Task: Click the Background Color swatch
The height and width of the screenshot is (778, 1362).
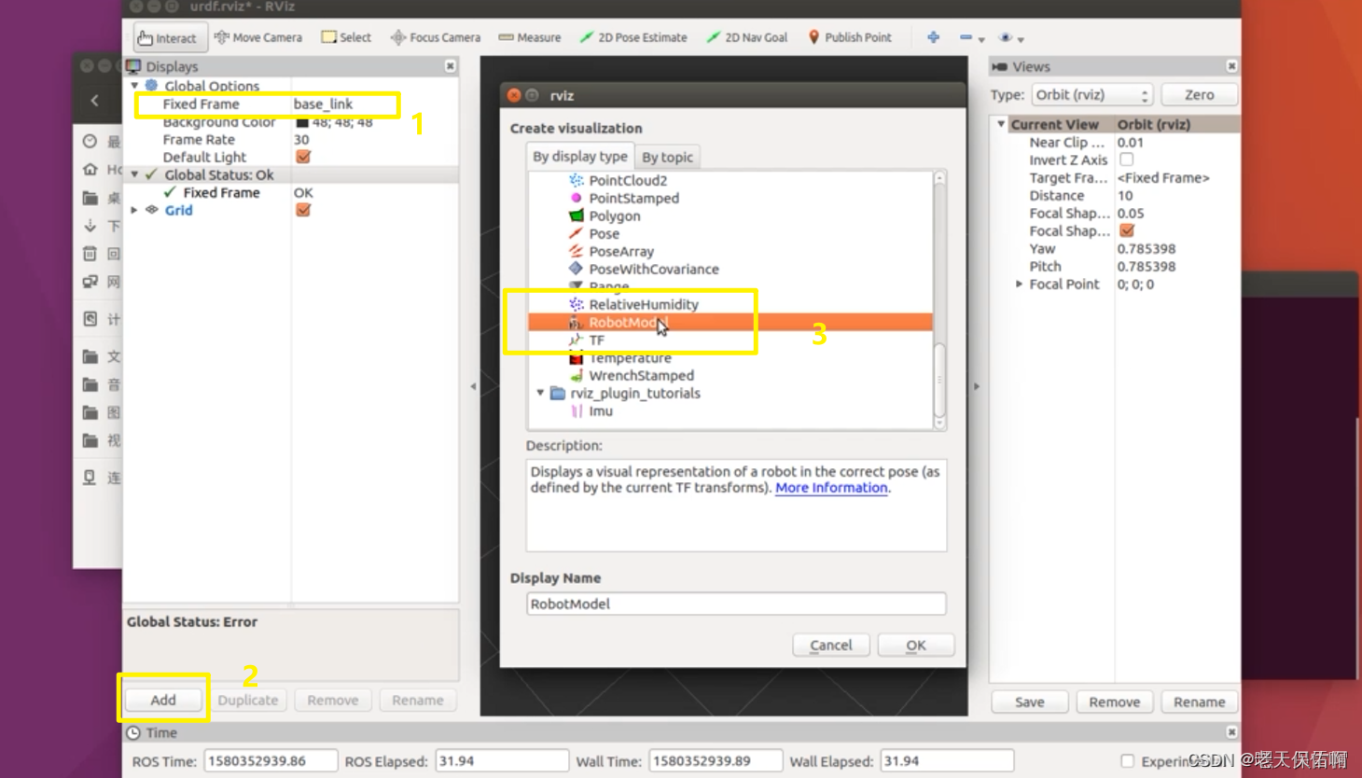Action: pyautogui.click(x=302, y=122)
